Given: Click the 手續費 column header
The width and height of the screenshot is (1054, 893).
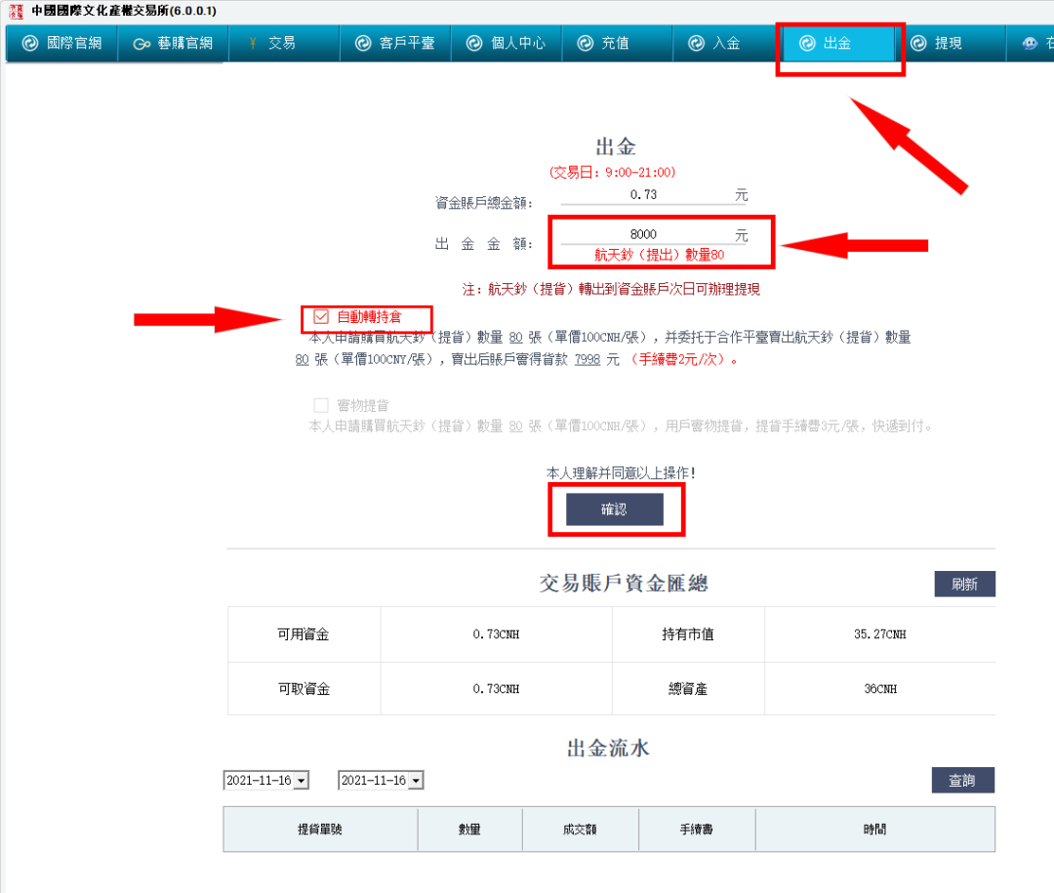Looking at the screenshot, I should 697,830.
